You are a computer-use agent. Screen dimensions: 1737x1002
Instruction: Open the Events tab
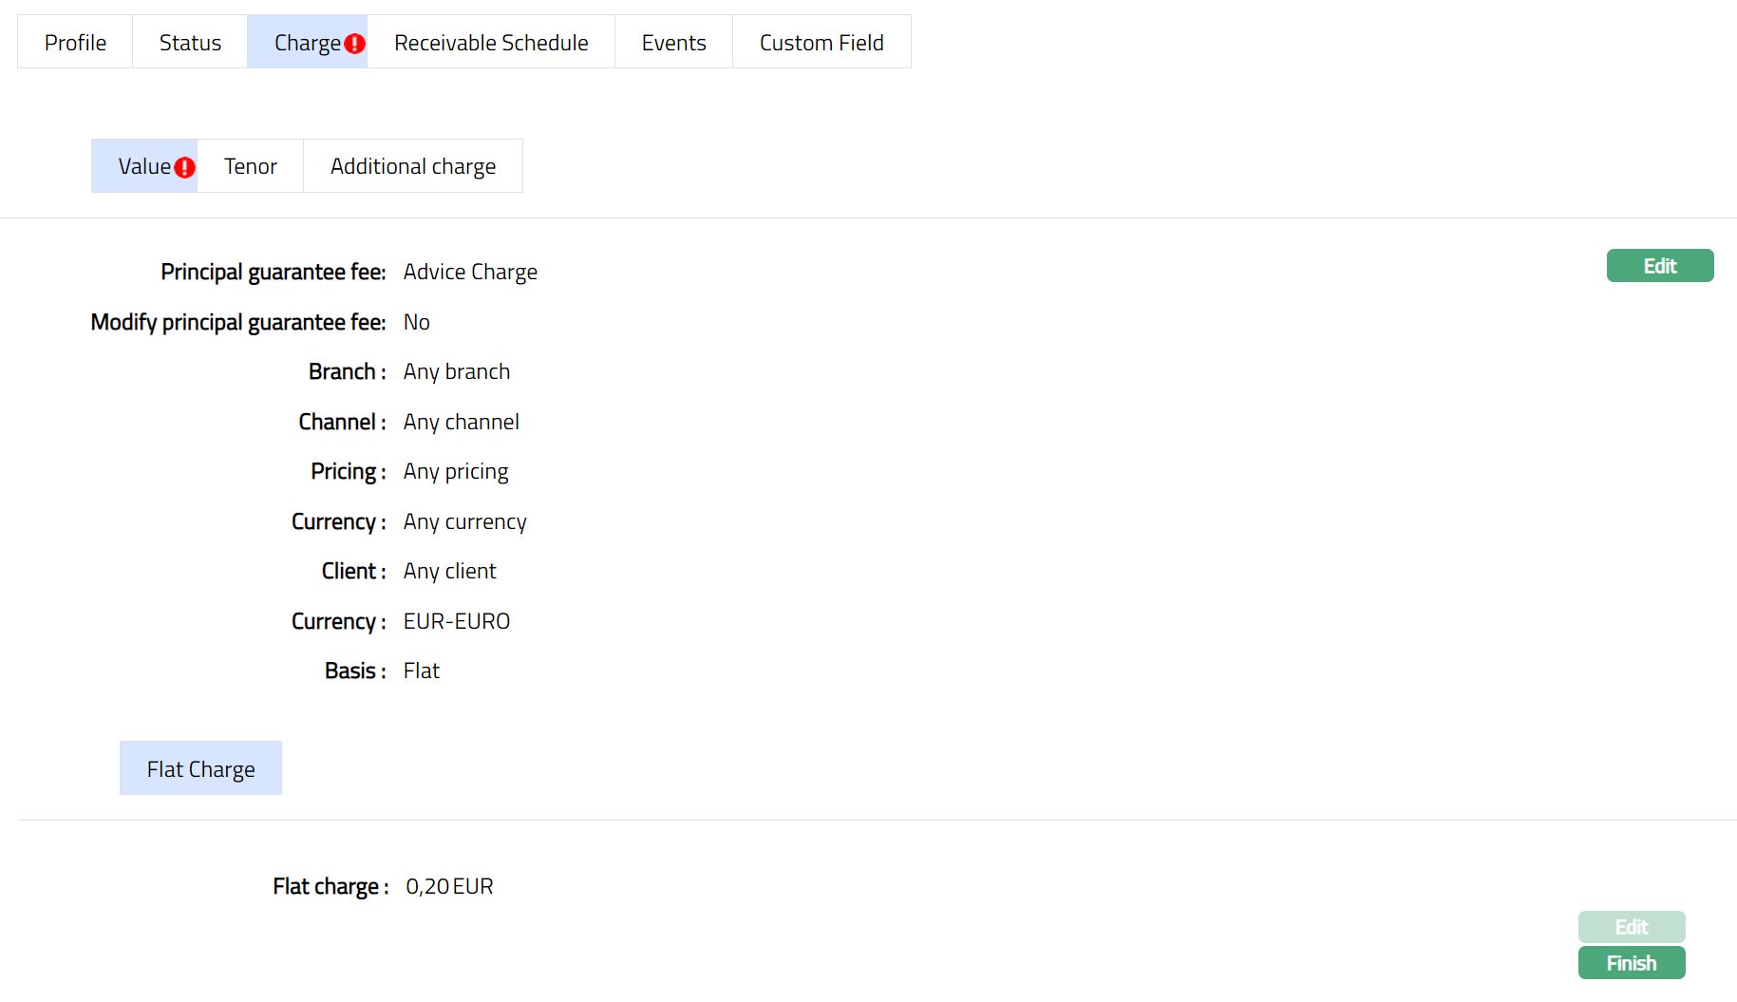pyautogui.click(x=673, y=43)
